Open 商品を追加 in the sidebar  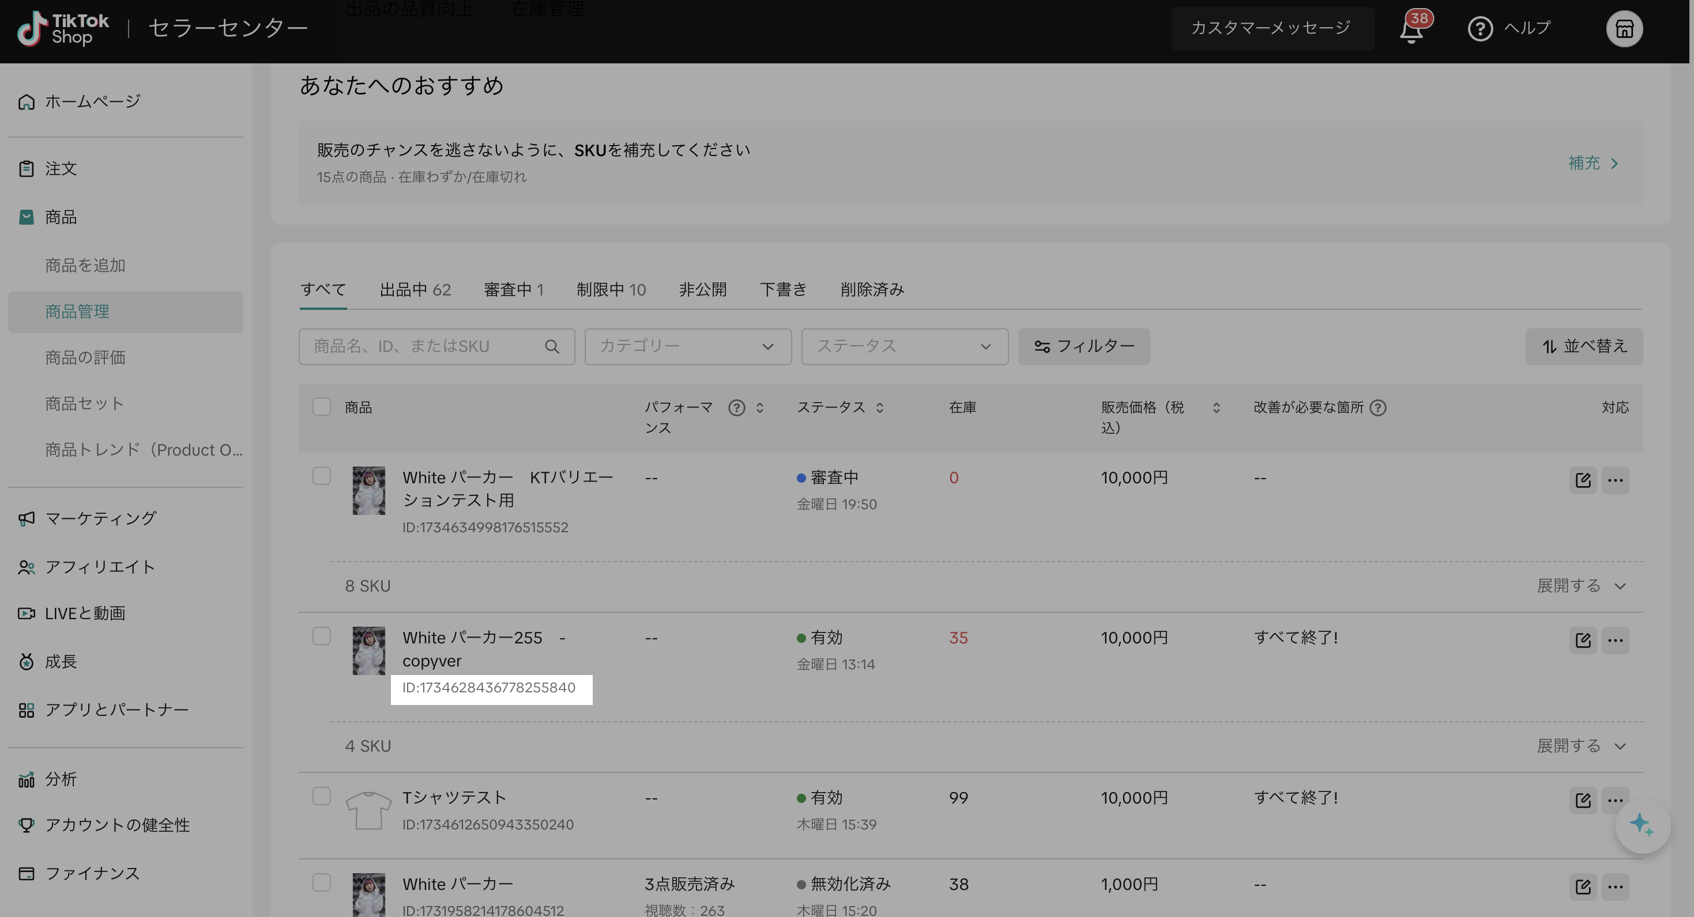[85, 266]
